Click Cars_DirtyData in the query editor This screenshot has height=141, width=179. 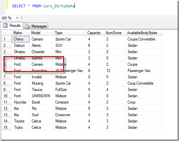[59, 6]
